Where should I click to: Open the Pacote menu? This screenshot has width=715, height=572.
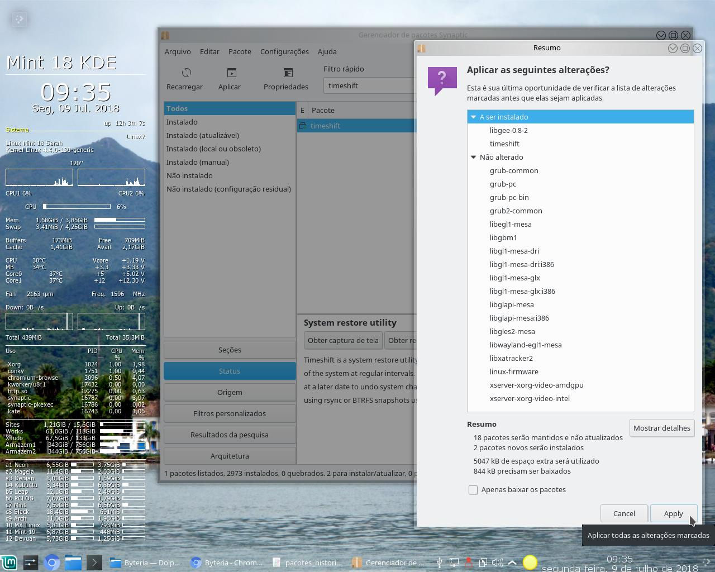[x=240, y=51]
